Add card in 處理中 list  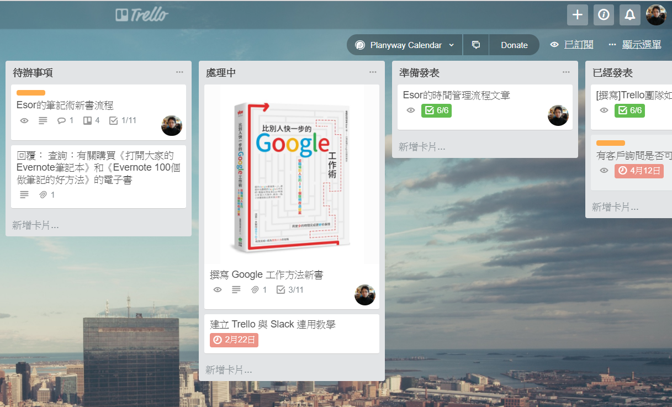[x=229, y=370]
